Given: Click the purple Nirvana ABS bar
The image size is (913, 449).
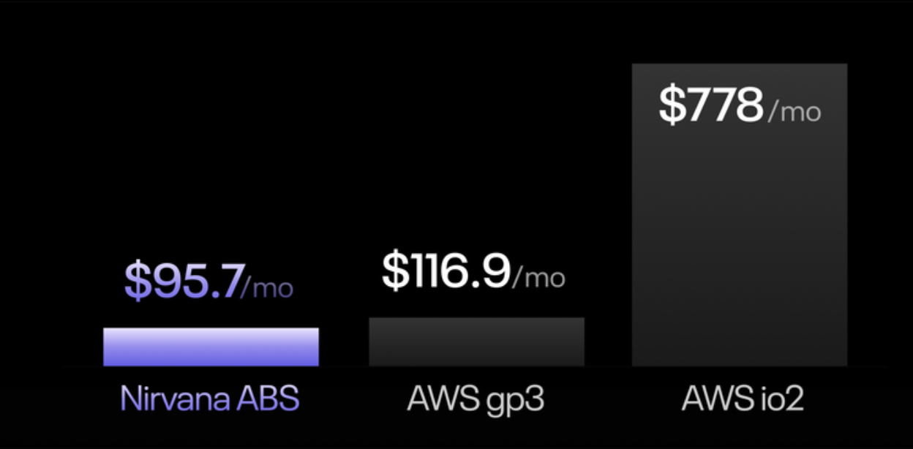Looking at the screenshot, I should click(211, 347).
